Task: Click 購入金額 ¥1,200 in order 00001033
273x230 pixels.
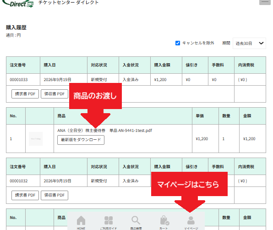Action: point(160,80)
